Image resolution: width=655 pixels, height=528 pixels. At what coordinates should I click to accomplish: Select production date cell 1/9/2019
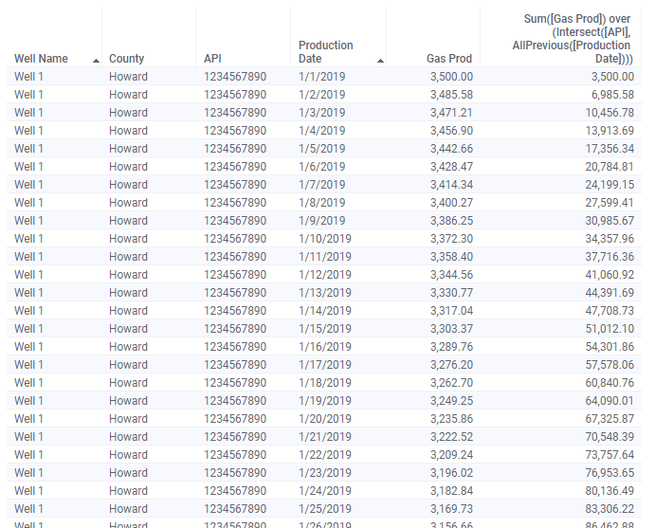click(x=322, y=220)
